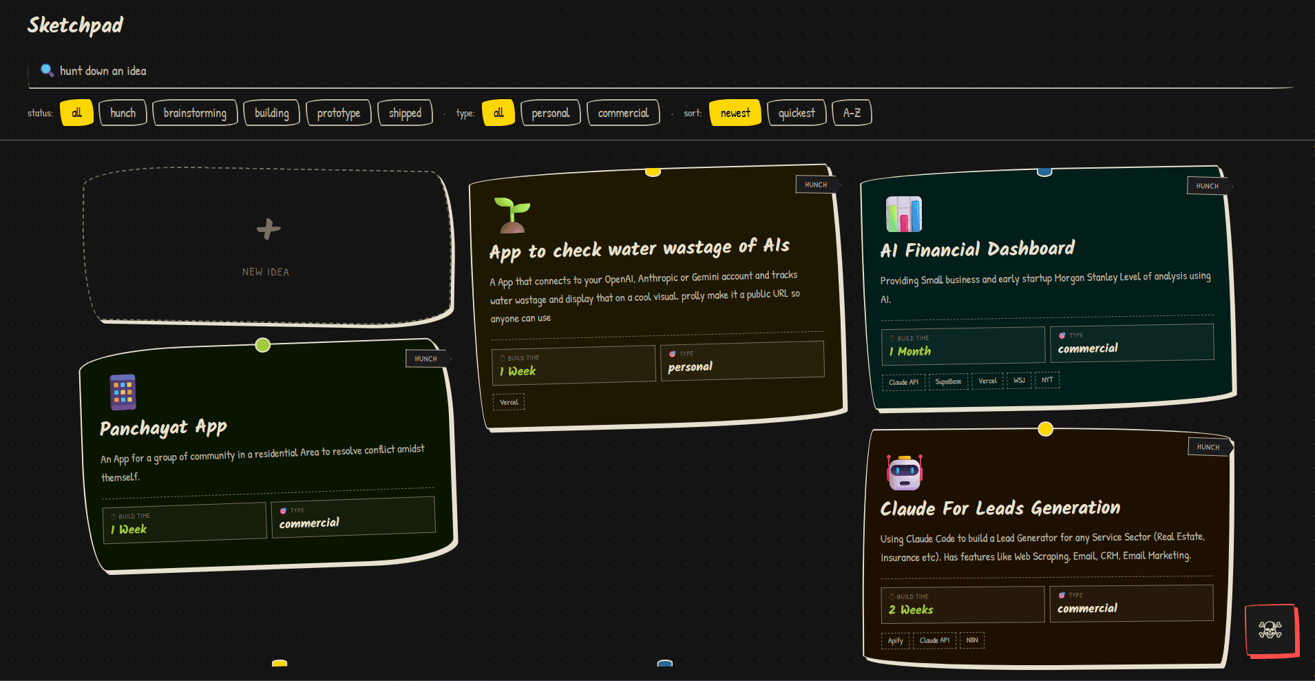Click the yellow pin on water wastage card
The height and width of the screenshot is (681, 1315).
[x=653, y=171]
